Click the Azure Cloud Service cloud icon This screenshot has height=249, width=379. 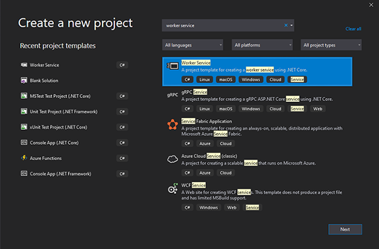click(172, 160)
